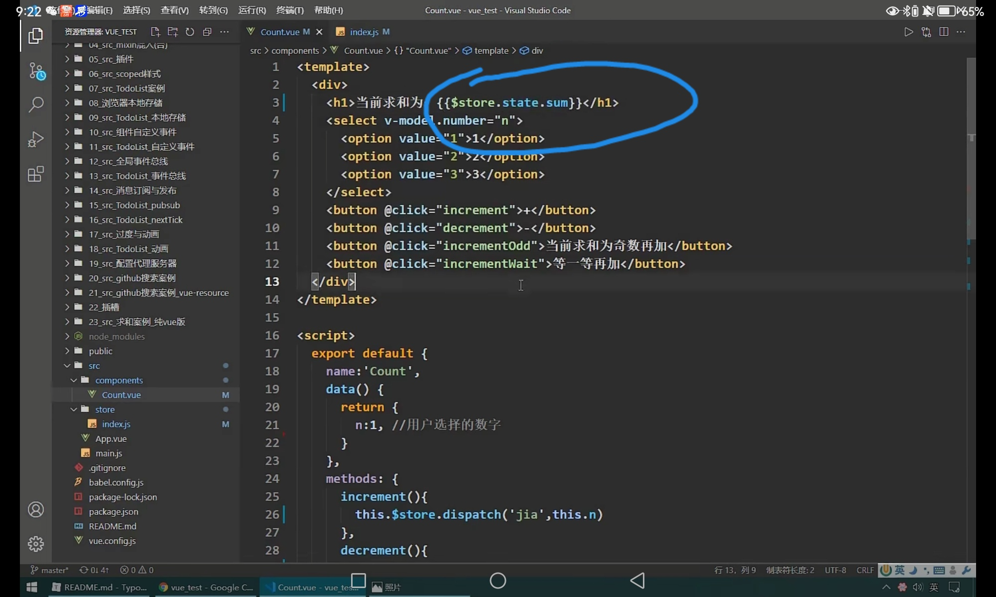Open the Source Control view
The height and width of the screenshot is (597, 996).
(x=36, y=71)
